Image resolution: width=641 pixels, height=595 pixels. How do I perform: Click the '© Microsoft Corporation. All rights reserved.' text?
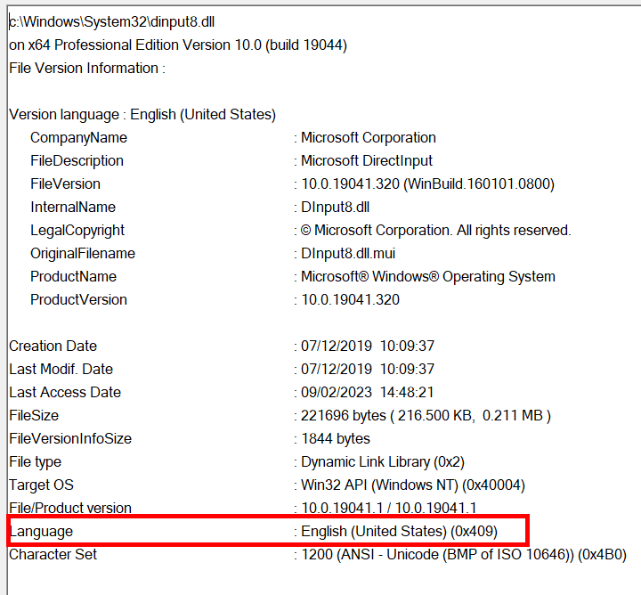[x=435, y=230]
